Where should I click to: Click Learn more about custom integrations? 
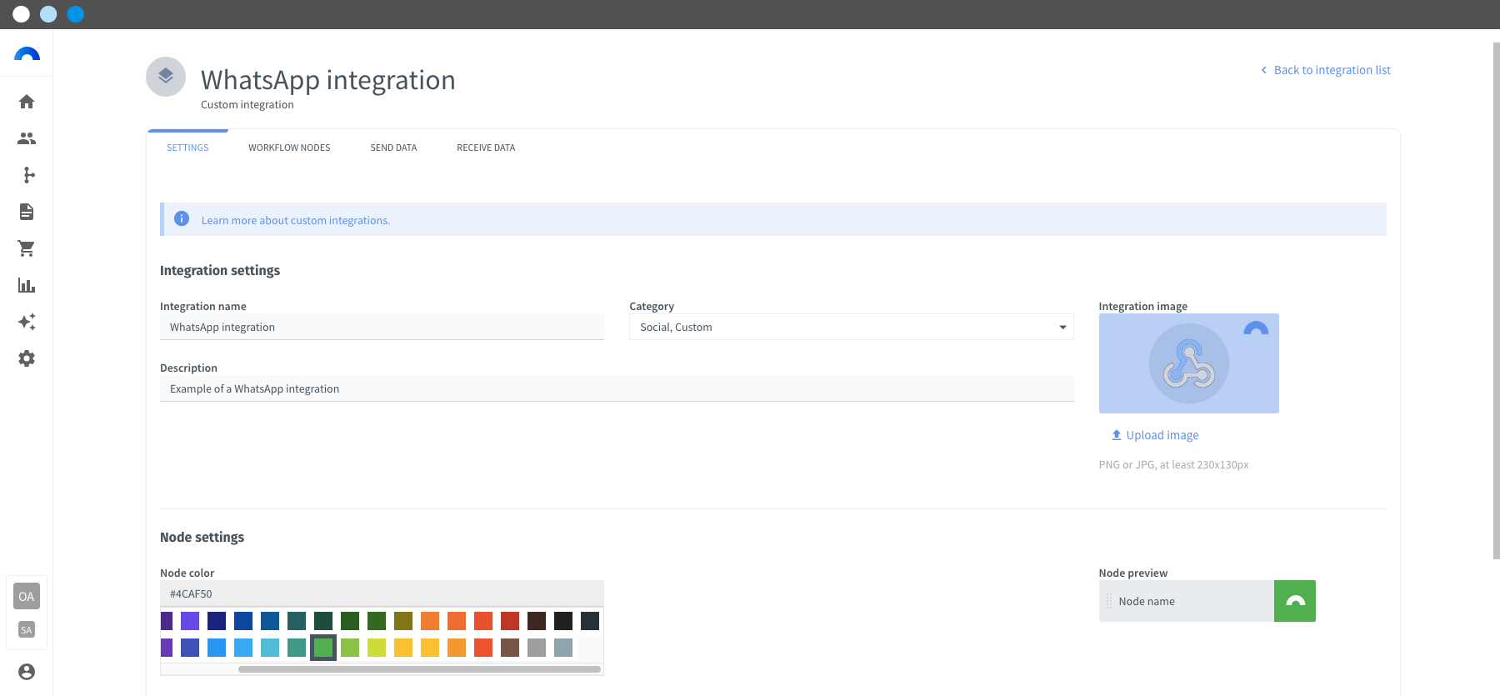(296, 221)
